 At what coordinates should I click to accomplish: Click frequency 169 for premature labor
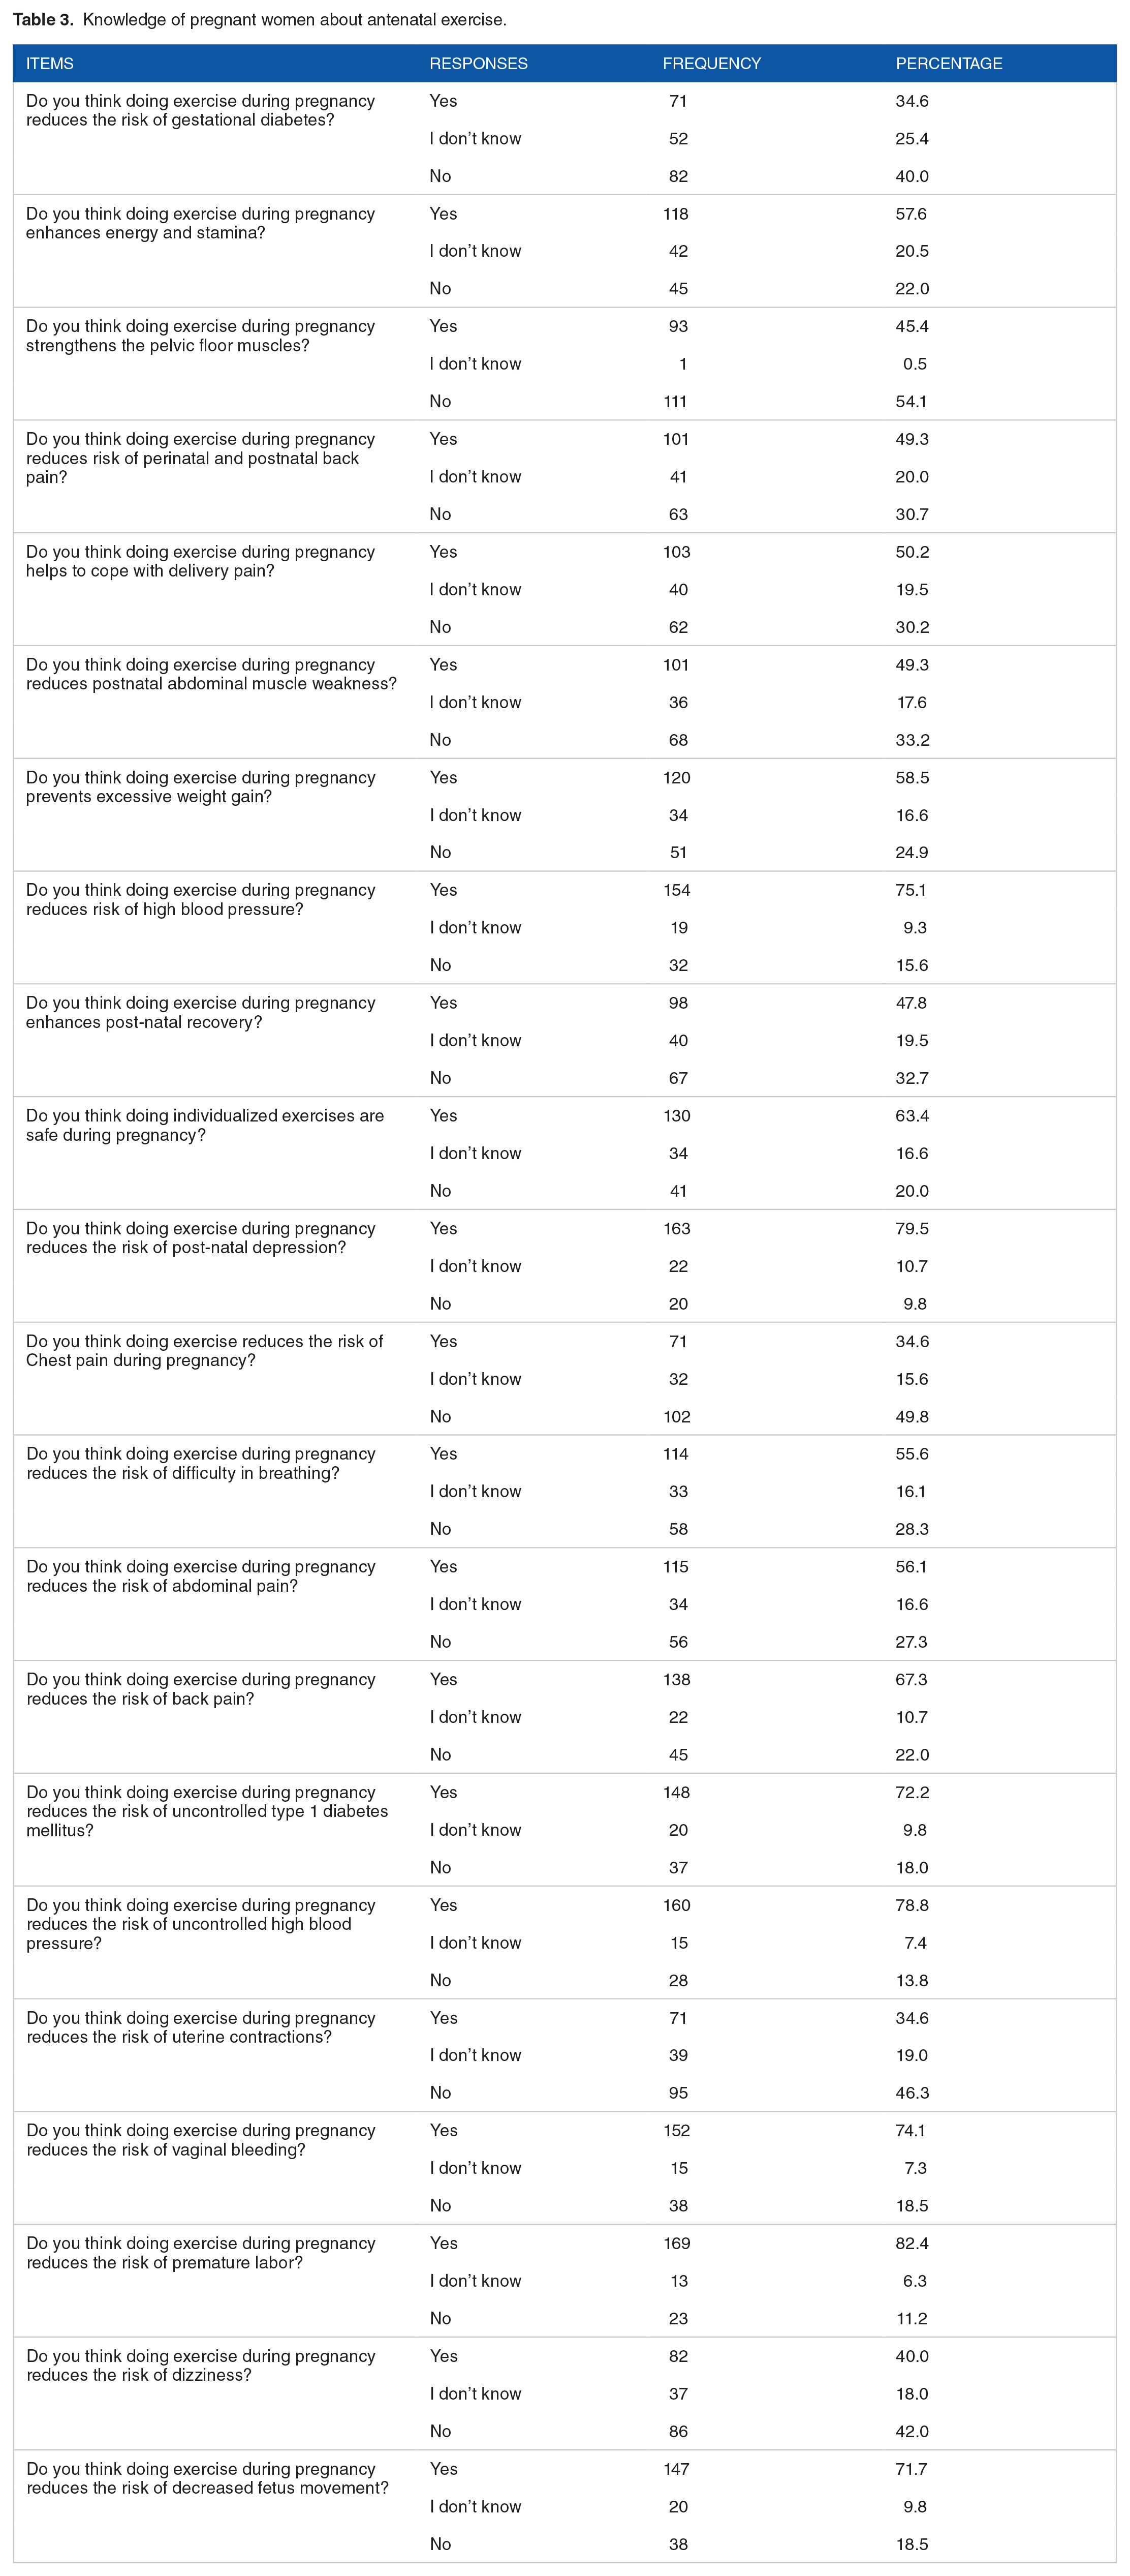[676, 2243]
